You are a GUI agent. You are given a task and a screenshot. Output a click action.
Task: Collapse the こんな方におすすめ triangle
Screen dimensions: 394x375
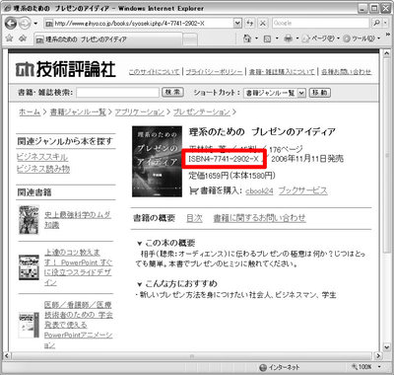click(140, 284)
